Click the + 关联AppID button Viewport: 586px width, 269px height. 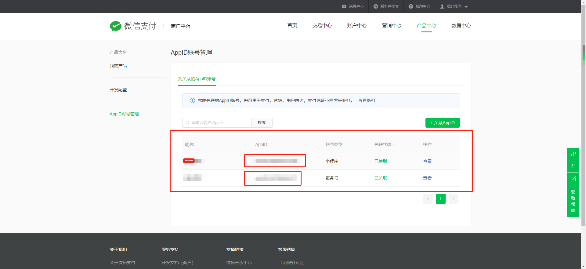pyautogui.click(x=443, y=123)
